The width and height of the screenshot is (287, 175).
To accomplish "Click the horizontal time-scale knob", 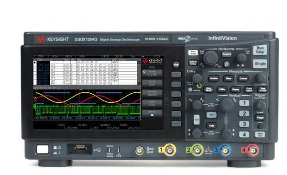I will [210, 58].
